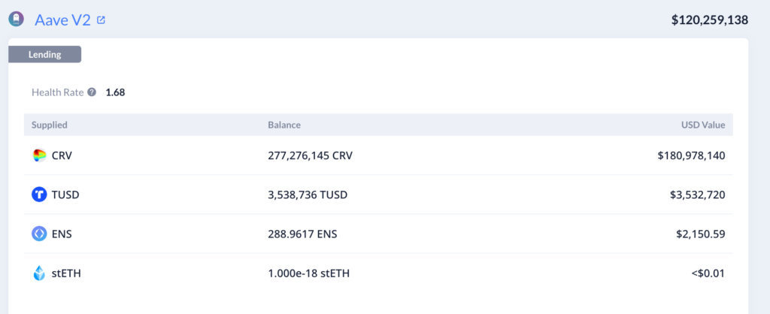Image resolution: width=770 pixels, height=314 pixels.
Task: Click the Aave V2 protocol logo icon
Action: click(x=16, y=20)
